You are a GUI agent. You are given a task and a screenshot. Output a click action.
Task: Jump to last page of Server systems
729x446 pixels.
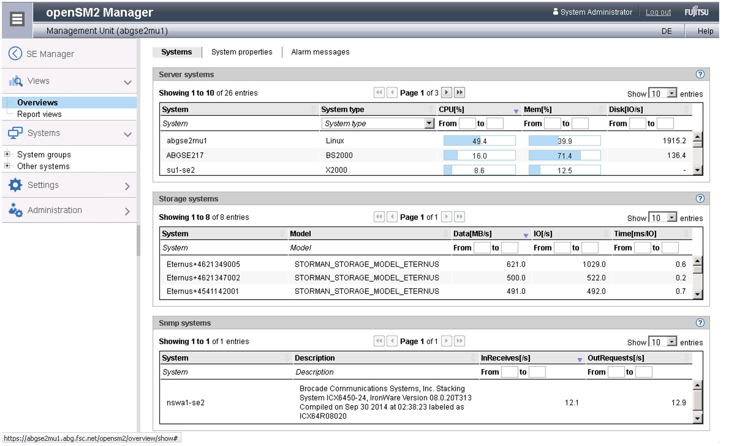point(459,93)
